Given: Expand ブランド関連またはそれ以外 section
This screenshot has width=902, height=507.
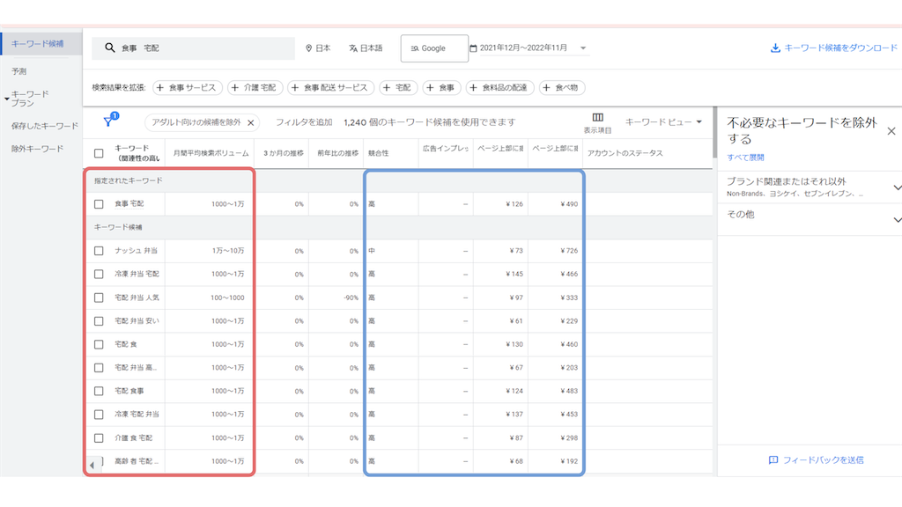Looking at the screenshot, I should click(x=896, y=187).
